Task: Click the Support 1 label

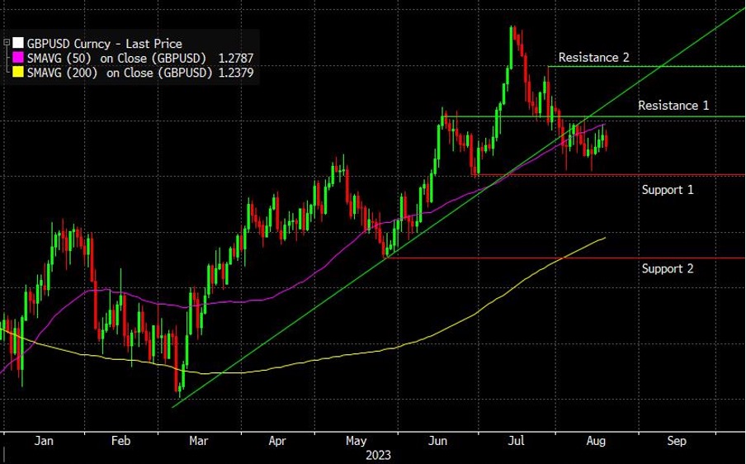Action: (668, 190)
